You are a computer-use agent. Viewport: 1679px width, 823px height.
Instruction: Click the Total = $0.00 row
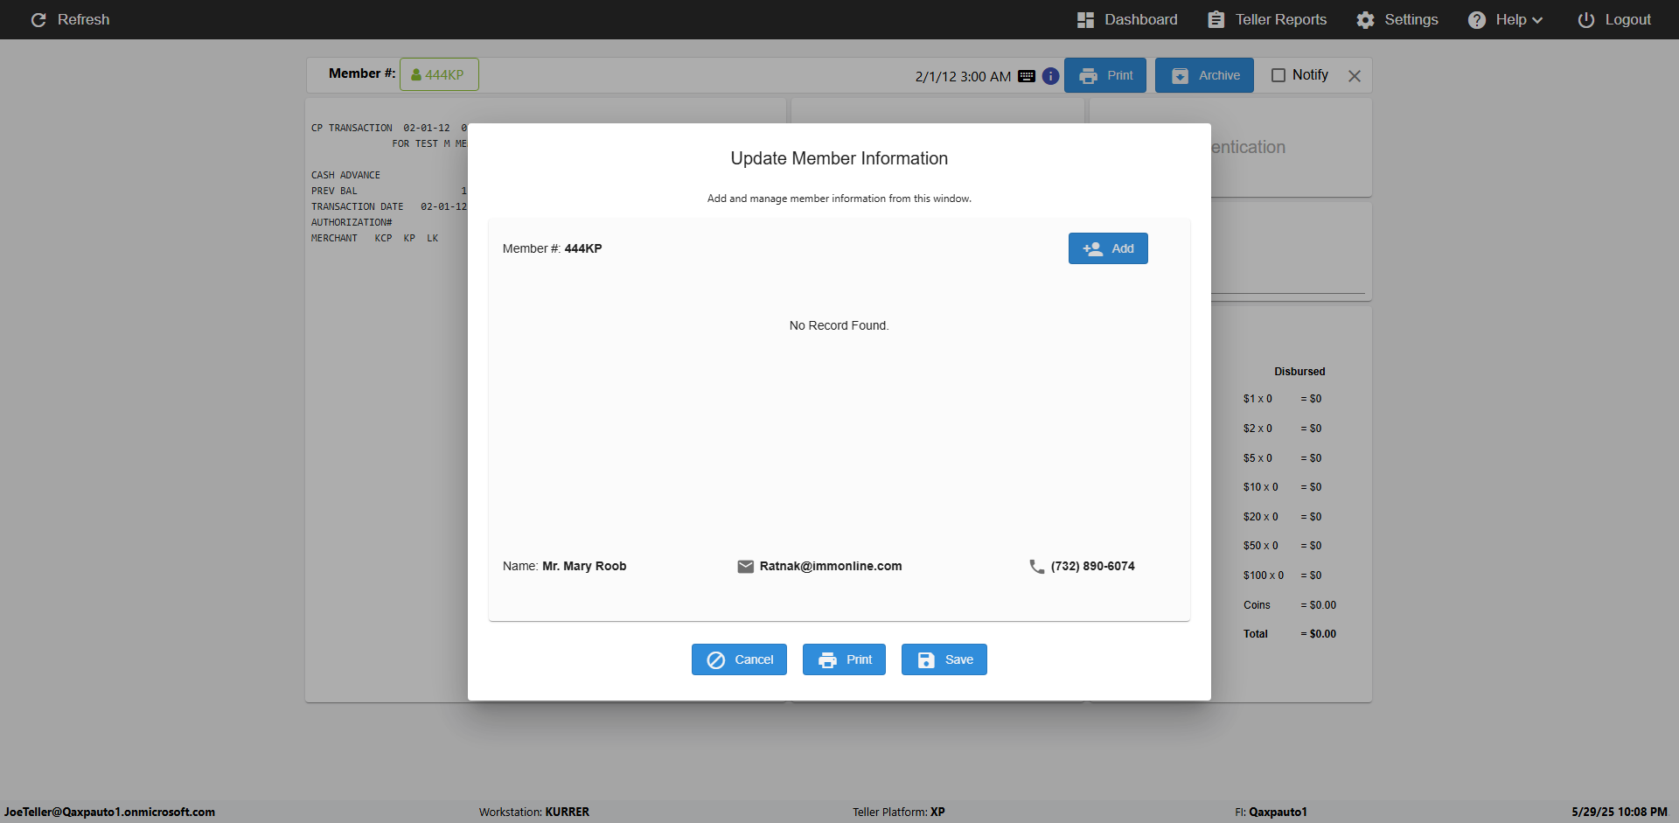coord(1290,634)
